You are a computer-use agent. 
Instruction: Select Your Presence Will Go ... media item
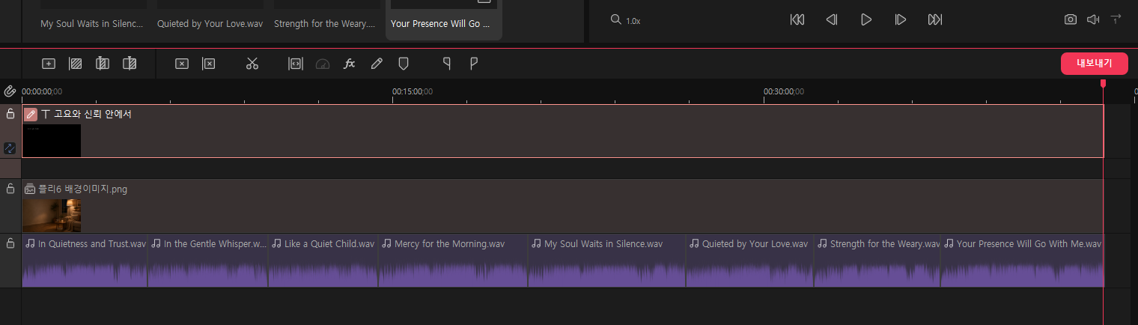click(444, 20)
